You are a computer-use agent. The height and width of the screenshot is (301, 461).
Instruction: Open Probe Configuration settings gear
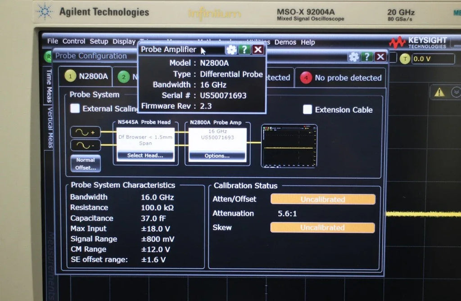354,57
